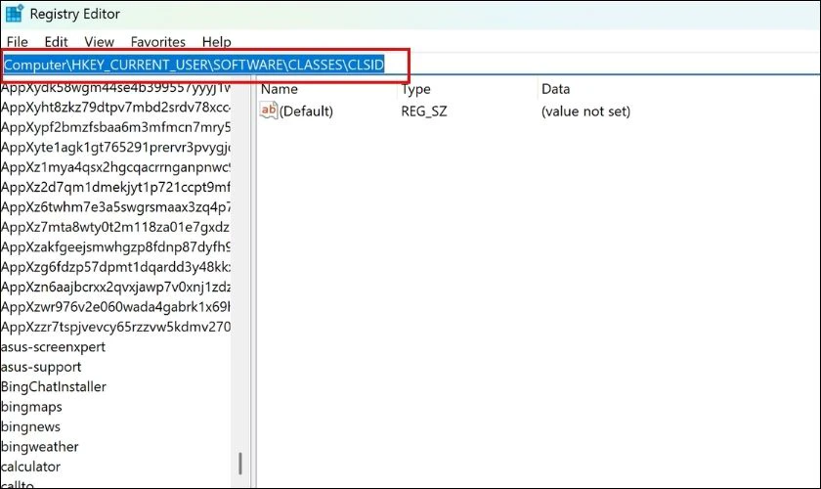
Task: Open the Help menu
Action: [217, 41]
